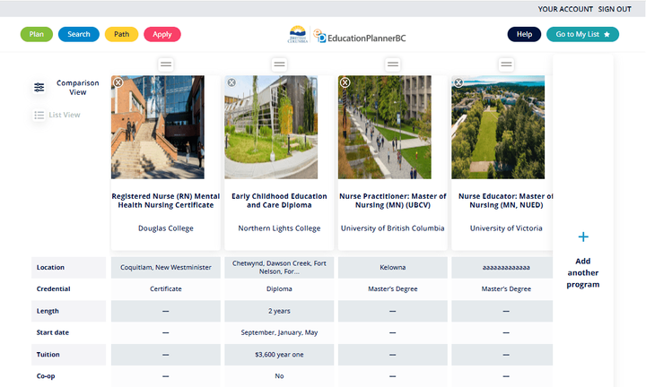Open Go to My List
Screen dimensions: 646x387
click(x=582, y=34)
